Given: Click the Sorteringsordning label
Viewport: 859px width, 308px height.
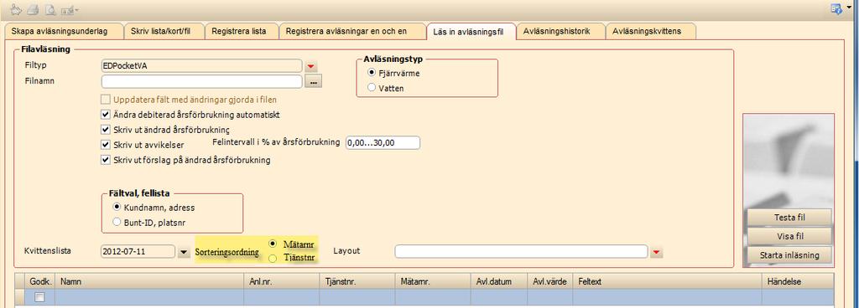Looking at the screenshot, I should pyautogui.click(x=227, y=253).
